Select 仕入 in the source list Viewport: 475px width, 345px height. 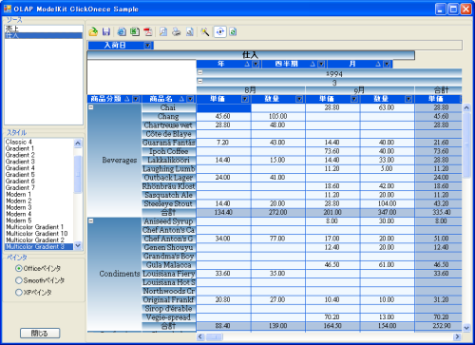(x=44, y=35)
